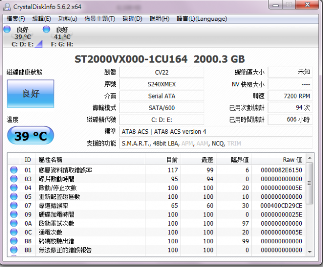
Task: Click the scrollbar up arrow in attribute list
Action: pos(309,158)
